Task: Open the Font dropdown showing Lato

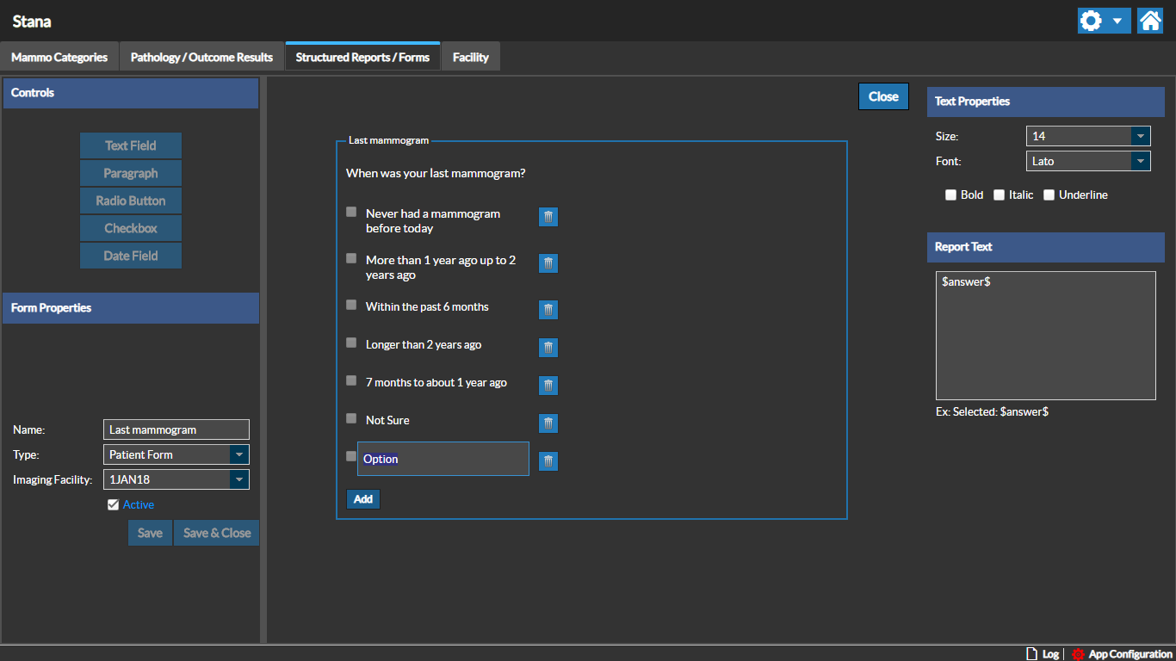Action: tap(1140, 161)
